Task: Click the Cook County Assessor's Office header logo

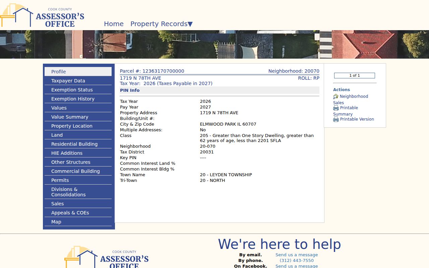Action: pyautogui.click(x=42, y=15)
